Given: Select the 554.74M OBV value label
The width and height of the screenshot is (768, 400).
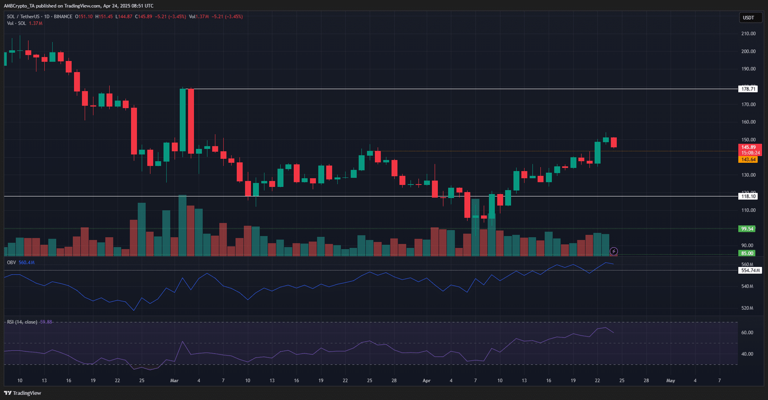Looking at the screenshot, I should tap(750, 270).
